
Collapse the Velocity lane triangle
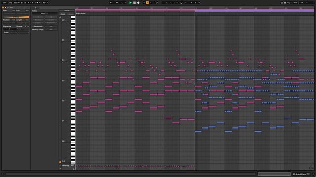point(60,165)
